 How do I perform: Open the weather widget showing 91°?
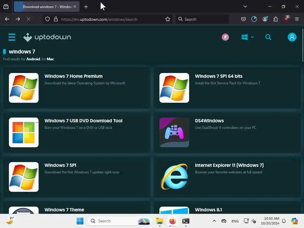pyautogui.click(x=10, y=221)
